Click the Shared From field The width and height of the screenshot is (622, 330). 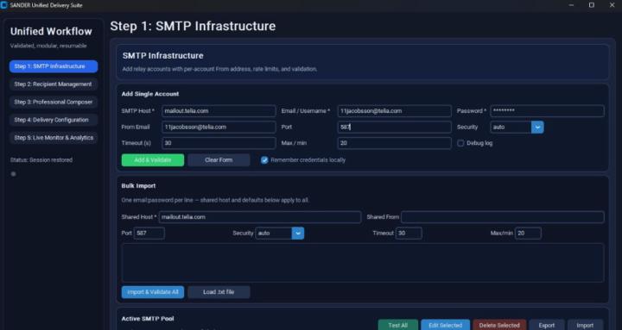click(503, 217)
